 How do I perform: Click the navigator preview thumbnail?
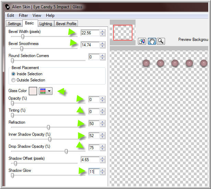coord(123,33)
